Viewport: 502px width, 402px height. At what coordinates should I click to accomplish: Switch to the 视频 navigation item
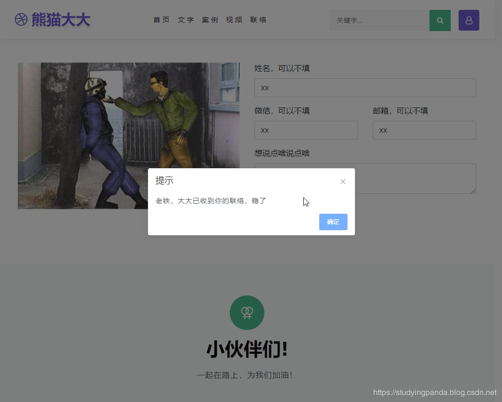coord(234,20)
